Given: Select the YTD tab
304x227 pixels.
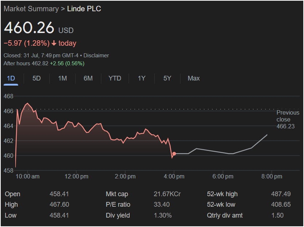Looking at the screenshot, I should [x=115, y=78].
